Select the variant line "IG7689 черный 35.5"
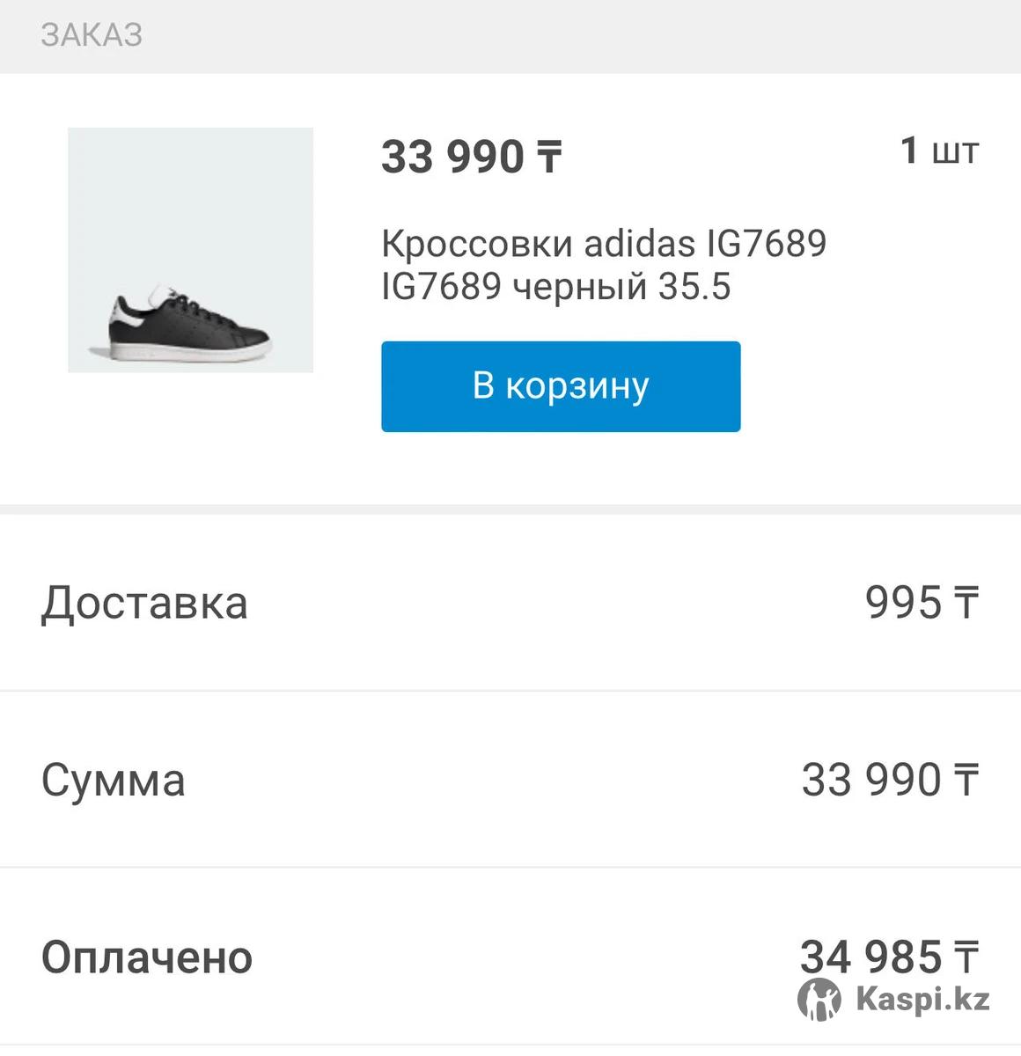Screen dimensions: 1021x1056 click(x=555, y=287)
